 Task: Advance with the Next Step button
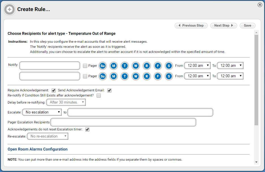click(224, 25)
